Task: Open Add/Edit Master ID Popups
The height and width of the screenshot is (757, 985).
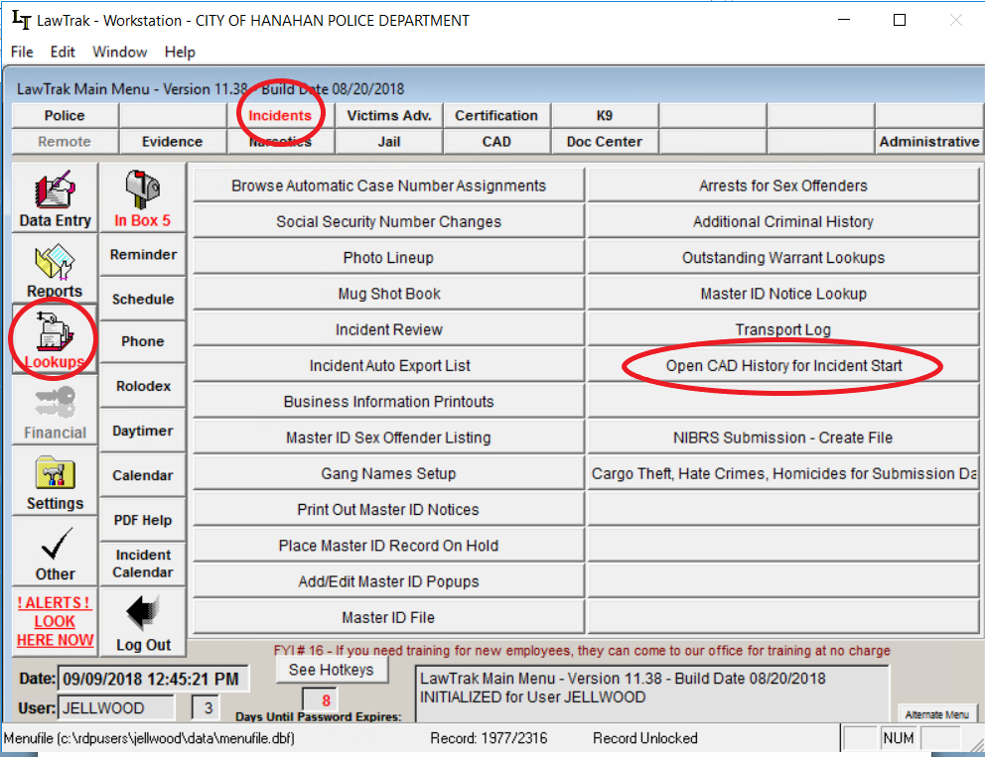Action: pos(388,581)
